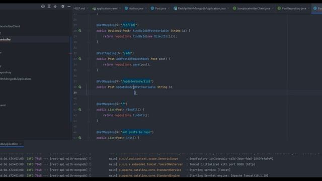Image resolution: width=322 pixels, height=181 pixels.
Task: Click ObjectId in the findById return statement
Action: (x=160, y=36)
